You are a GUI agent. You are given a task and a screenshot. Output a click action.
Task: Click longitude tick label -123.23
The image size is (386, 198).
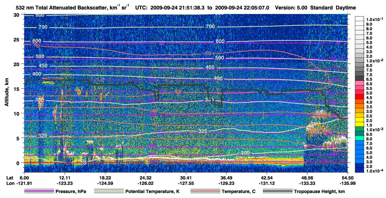[x=64, y=183]
